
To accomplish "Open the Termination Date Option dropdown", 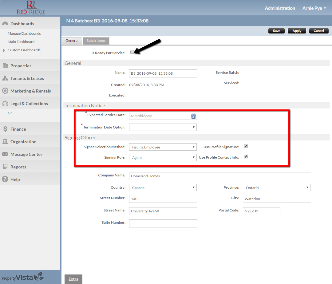I will (x=163, y=127).
